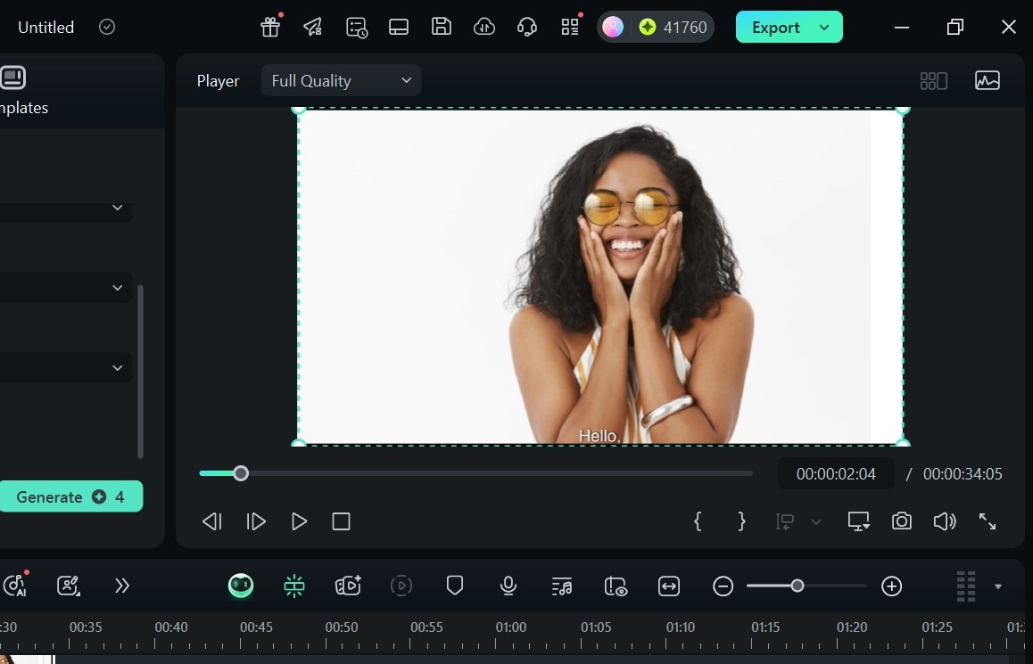The image size is (1033, 664).
Task: Set mark out with the right brace
Action: [x=742, y=521]
